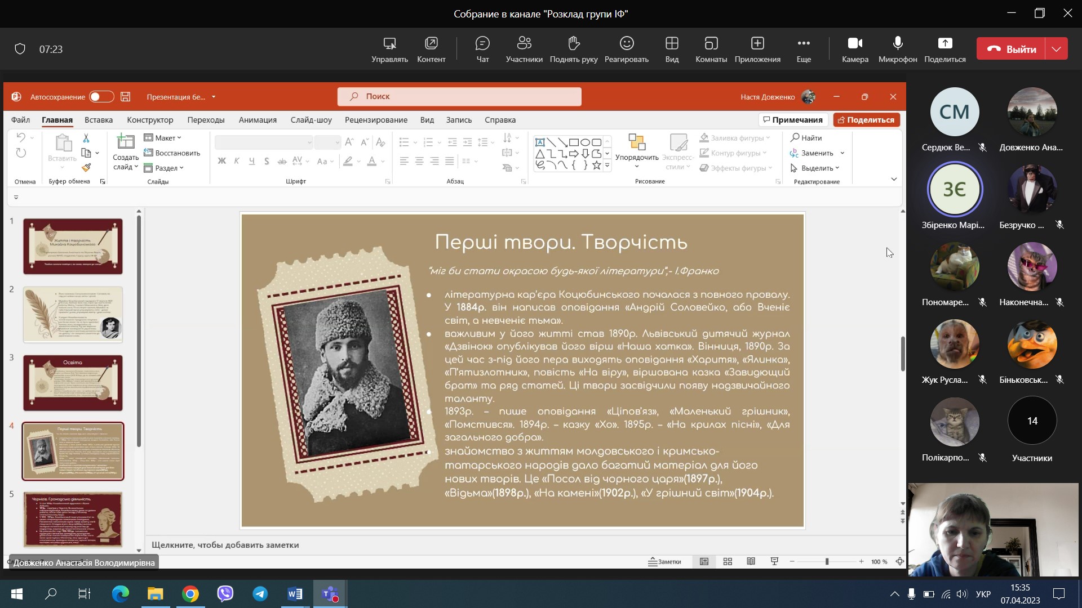This screenshot has width=1082, height=608.
Task: Open the Teams Chat panel
Action: (x=482, y=44)
